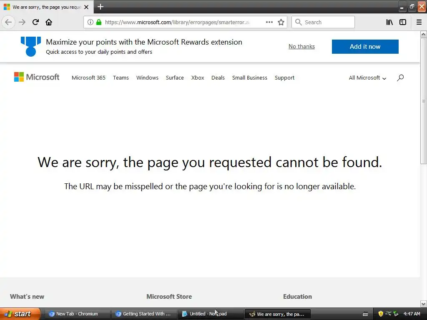Click the scrollbar up arrow
This screenshot has width=427, height=320.
coord(424,34)
